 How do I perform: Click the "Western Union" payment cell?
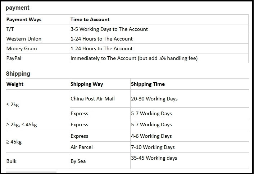click(24, 39)
